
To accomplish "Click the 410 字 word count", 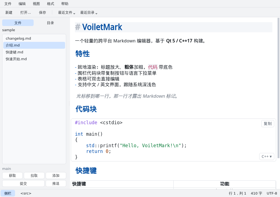I will point(256,193).
